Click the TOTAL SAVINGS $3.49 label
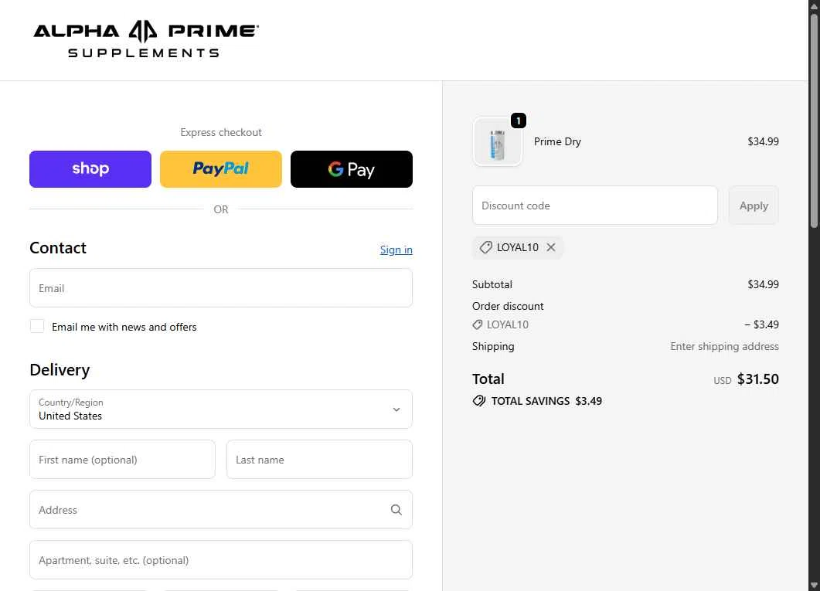820x591 pixels. tap(546, 401)
